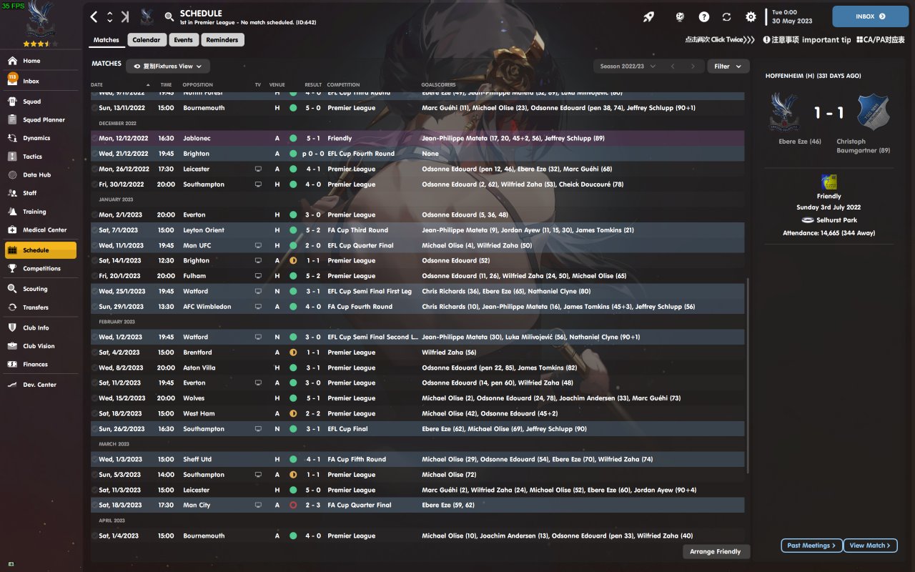Open Scouting in the sidebar

pos(41,289)
